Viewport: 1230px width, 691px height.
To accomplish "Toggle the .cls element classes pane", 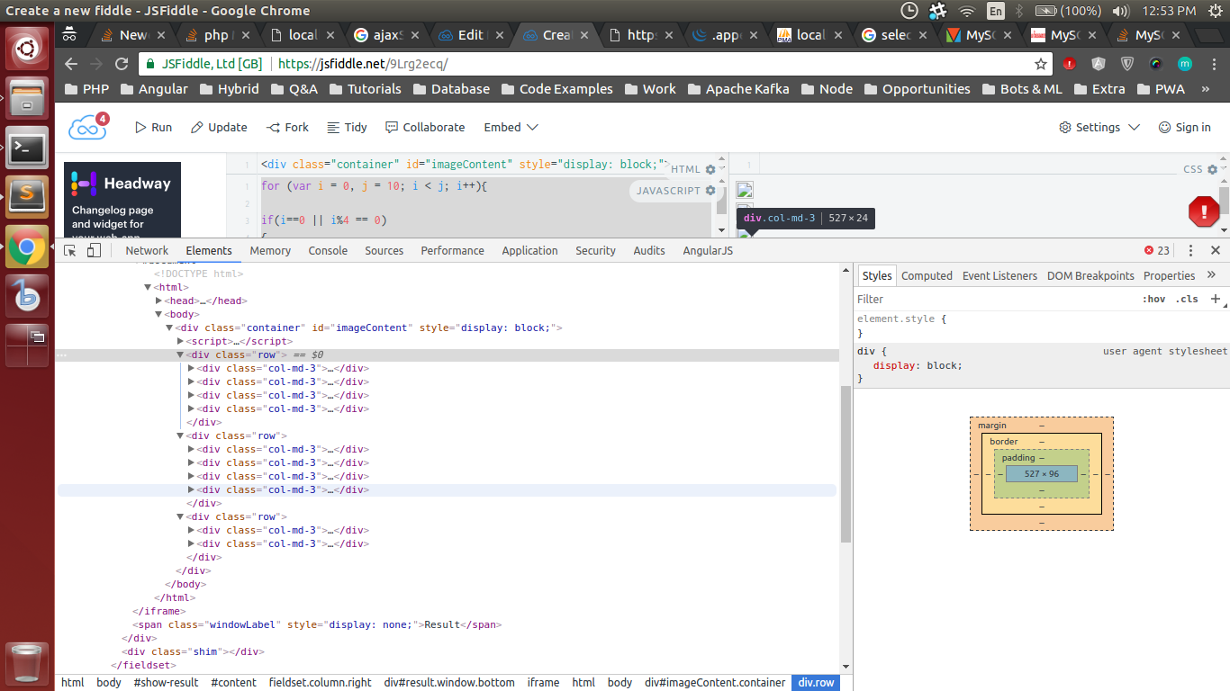I will (1187, 300).
